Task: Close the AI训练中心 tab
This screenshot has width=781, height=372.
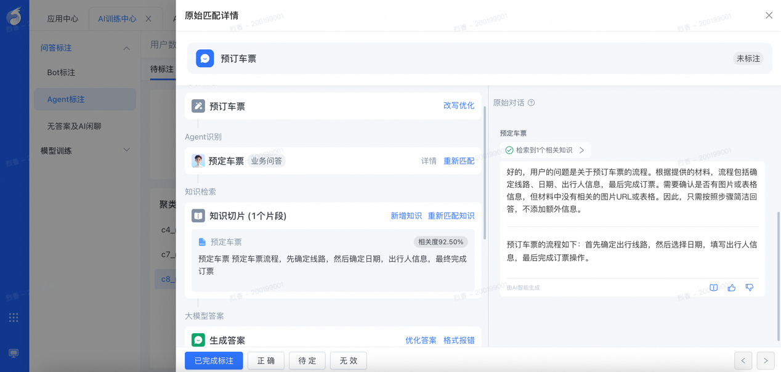Action: (148, 19)
